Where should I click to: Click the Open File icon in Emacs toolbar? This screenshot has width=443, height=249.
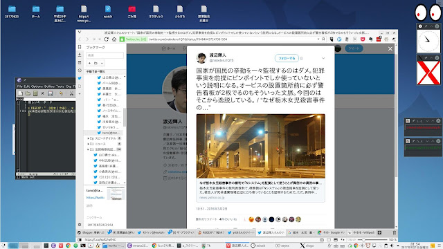(28, 93)
